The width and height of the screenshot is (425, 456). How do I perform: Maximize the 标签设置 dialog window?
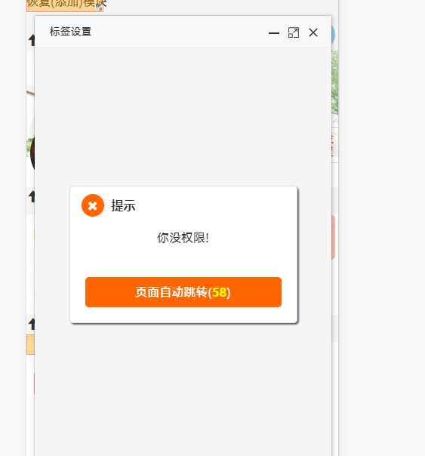coord(294,32)
